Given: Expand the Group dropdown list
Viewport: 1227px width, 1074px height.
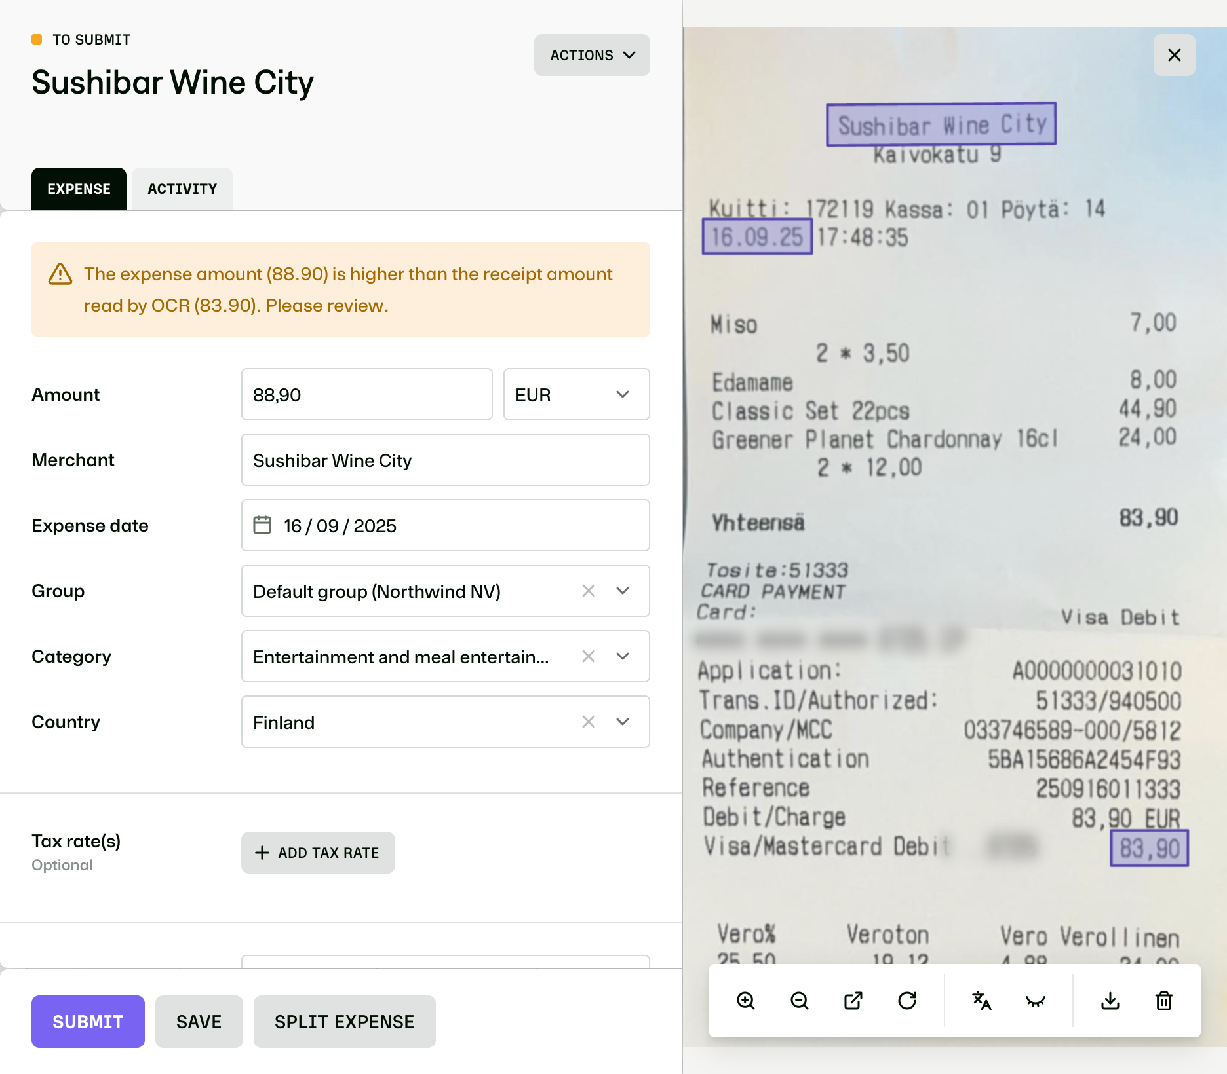Looking at the screenshot, I should click(623, 591).
